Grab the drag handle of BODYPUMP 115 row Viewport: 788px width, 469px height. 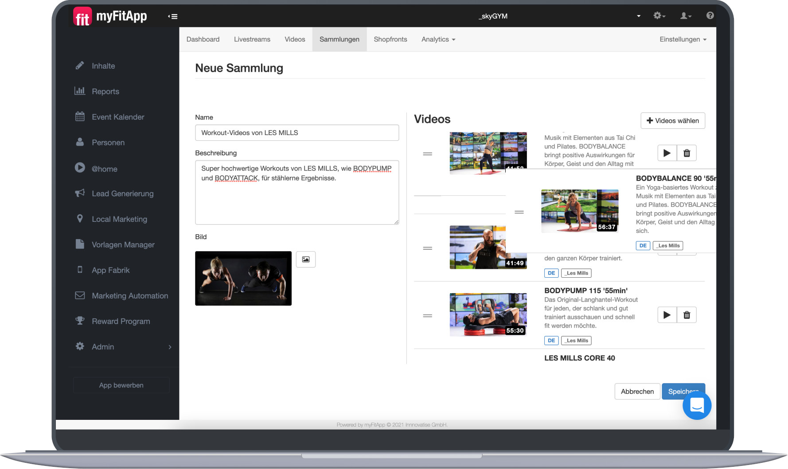click(x=427, y=316)
